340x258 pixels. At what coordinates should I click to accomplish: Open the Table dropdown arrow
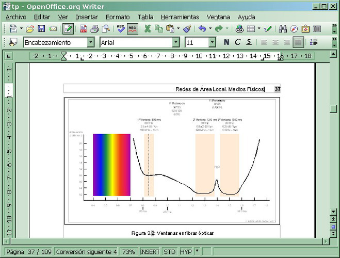coord(259,28)
